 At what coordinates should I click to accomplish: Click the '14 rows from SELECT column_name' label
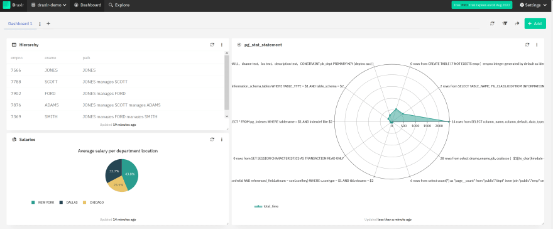point(498,121)
